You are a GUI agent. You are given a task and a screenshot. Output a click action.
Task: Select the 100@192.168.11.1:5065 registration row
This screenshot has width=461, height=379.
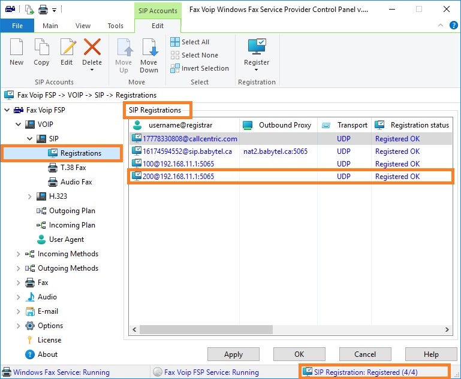click(291, 164)
